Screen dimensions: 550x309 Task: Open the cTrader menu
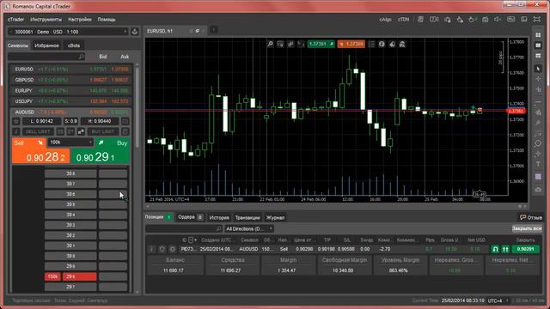point(15,20)
